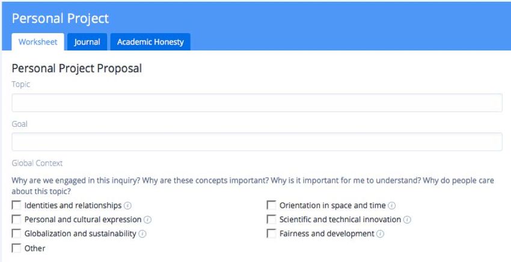Enable Globalization and sustainability checkbox
Screen dimensions: 511x262
(x=16, y=233)
